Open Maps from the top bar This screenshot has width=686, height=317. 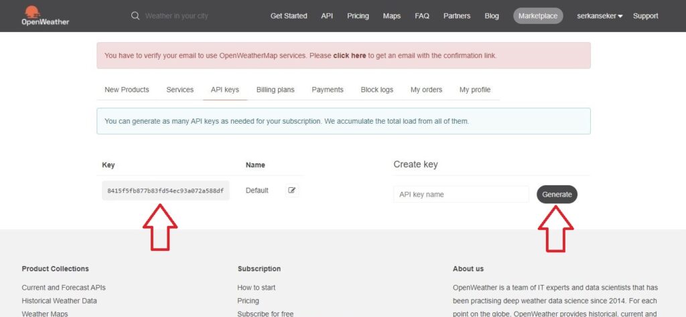pos(391,16)
